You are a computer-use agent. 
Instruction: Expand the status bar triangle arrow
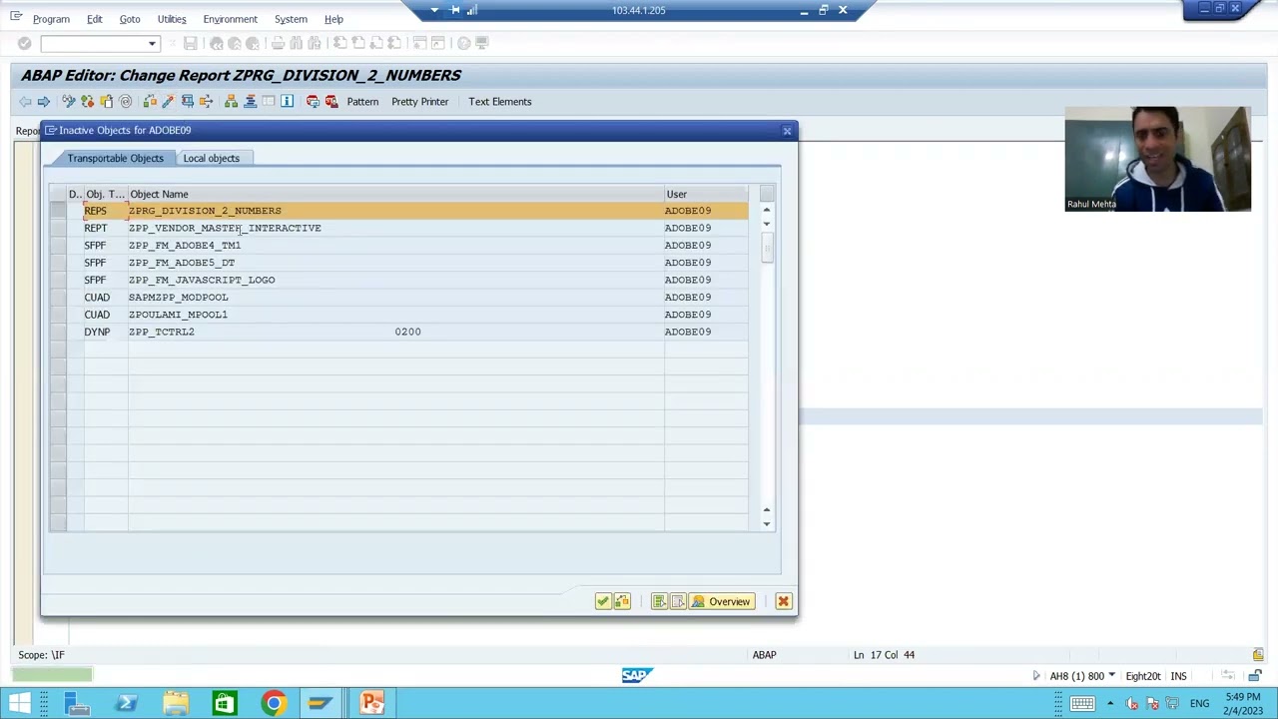click(1035, 676)
